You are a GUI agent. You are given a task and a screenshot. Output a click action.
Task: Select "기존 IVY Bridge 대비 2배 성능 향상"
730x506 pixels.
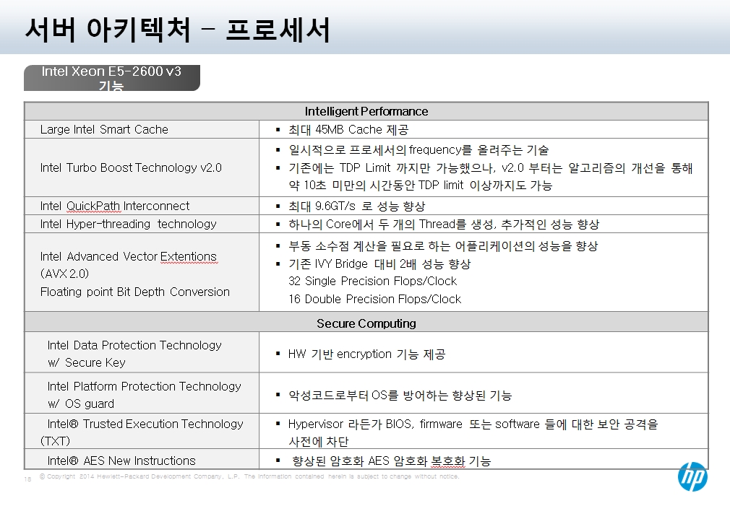[x=379, y=264]
